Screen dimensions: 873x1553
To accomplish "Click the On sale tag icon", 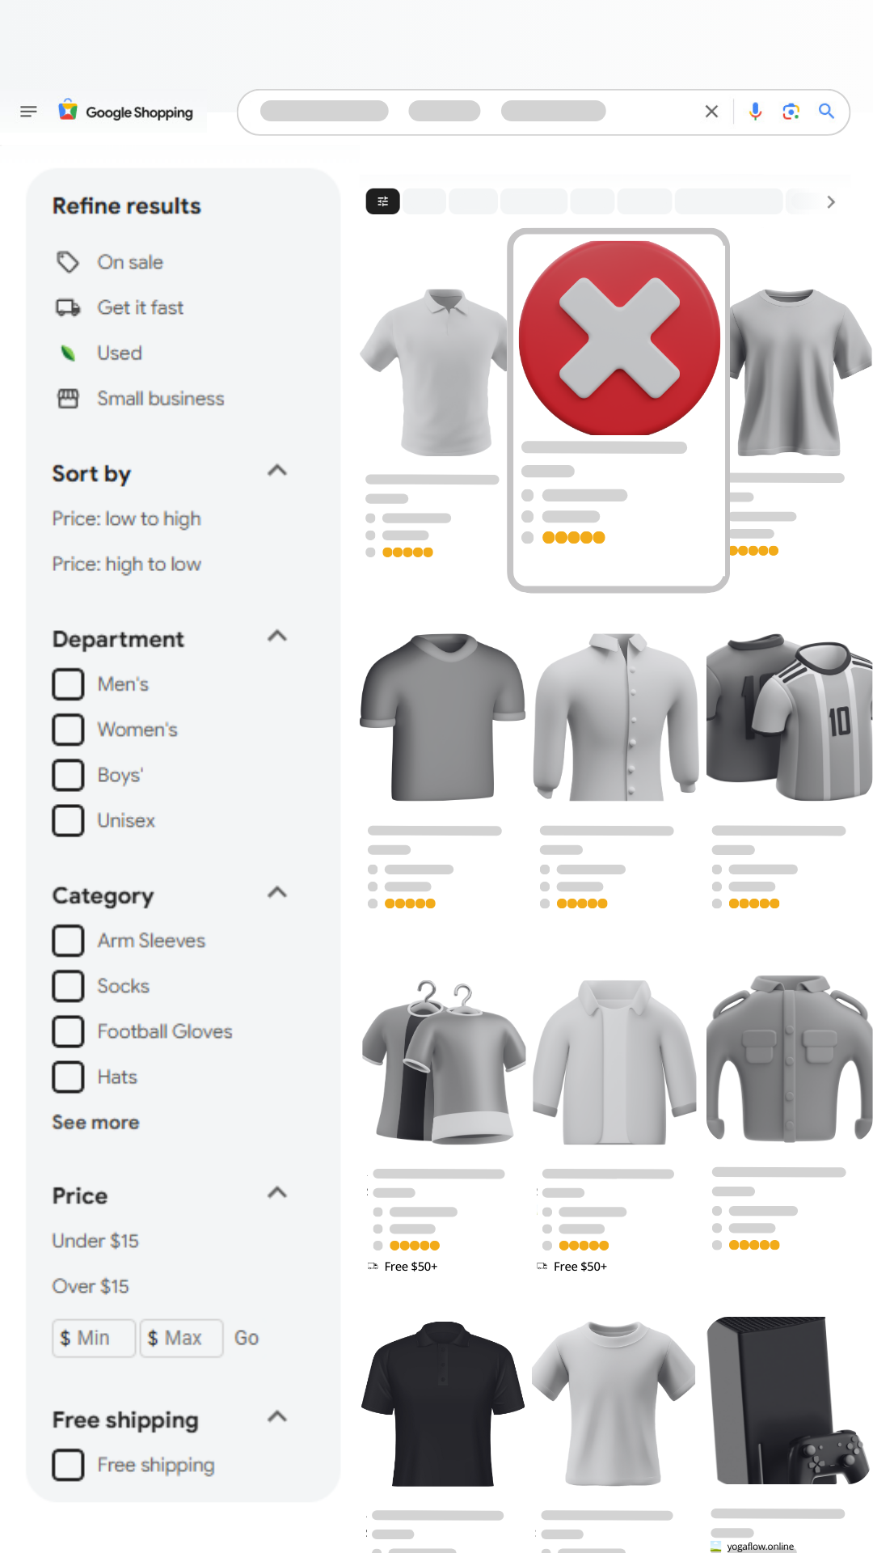I will tap(68, 262).
